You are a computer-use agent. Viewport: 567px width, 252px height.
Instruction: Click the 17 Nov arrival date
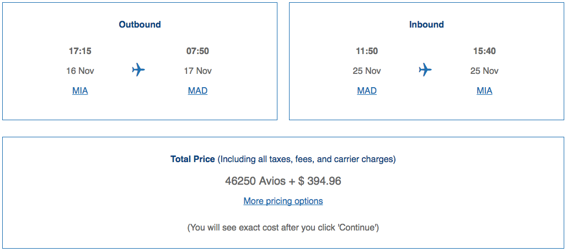tap(197, 71)
